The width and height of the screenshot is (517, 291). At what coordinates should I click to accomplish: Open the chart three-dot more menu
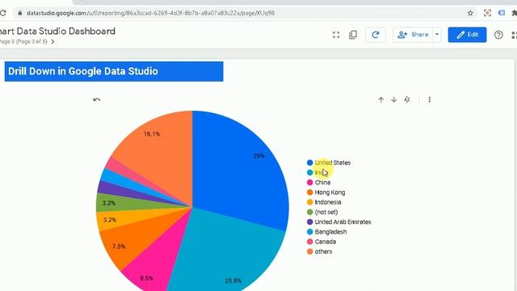click(x=429, y=99)
